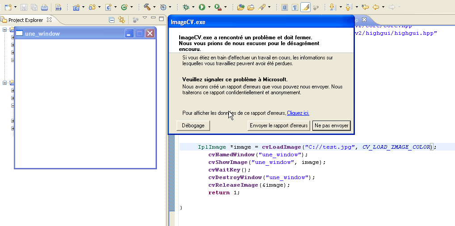This screenshot has width=455, height=226.
Task: Click the binary 010 build icon
Action: pyautogui.click(x=58, y=7)
